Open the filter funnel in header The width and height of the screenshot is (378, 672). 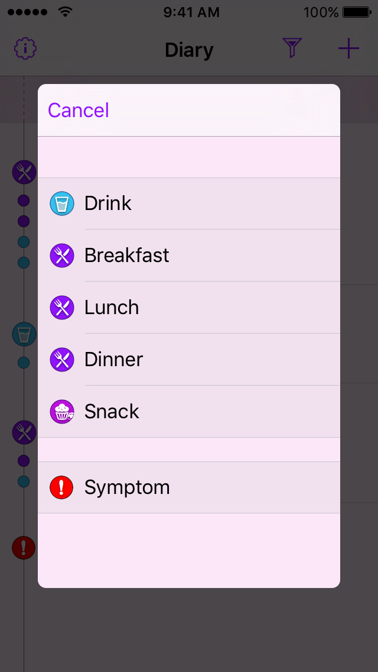pyautogui.click(x=292, y=49)
